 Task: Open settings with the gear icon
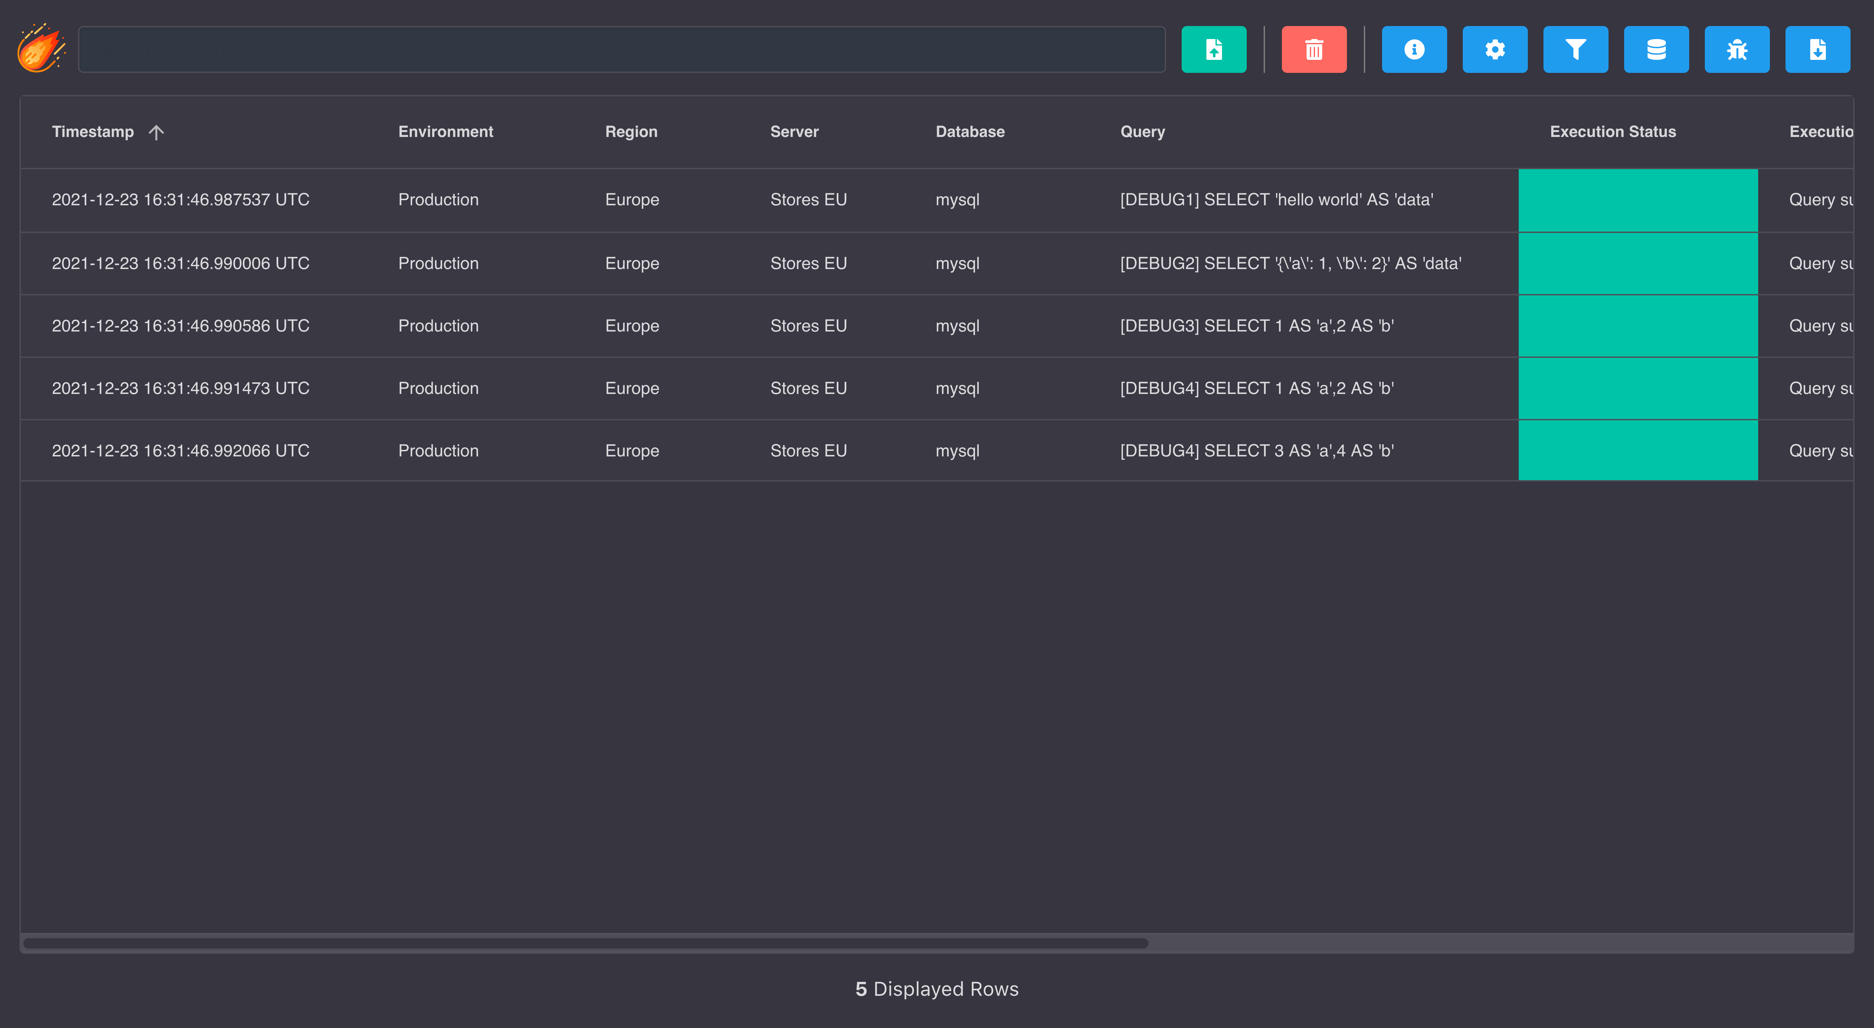1495,49
